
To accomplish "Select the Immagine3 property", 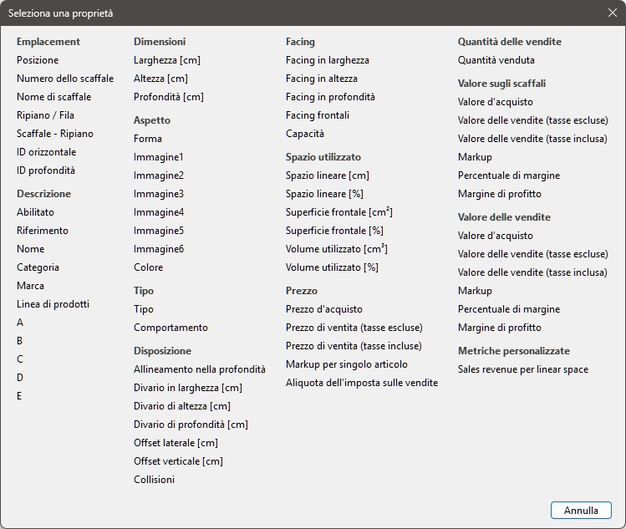I will tap(159, 194).
